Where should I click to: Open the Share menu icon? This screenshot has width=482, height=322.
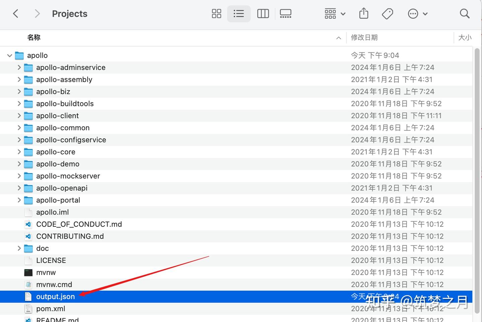pos(364,14)
